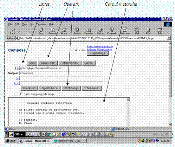175x147 pixels.
Task: Click the Subject field containing confirmare
Action: [x=61, y=73]
